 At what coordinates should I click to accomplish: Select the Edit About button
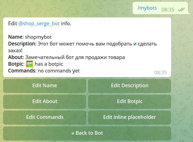point(45,102)
